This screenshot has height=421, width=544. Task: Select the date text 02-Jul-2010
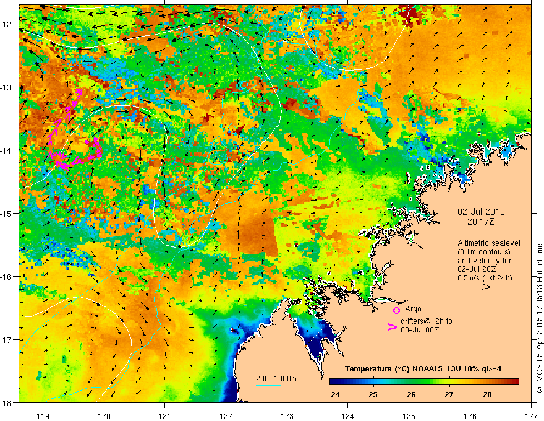(481, 212)
